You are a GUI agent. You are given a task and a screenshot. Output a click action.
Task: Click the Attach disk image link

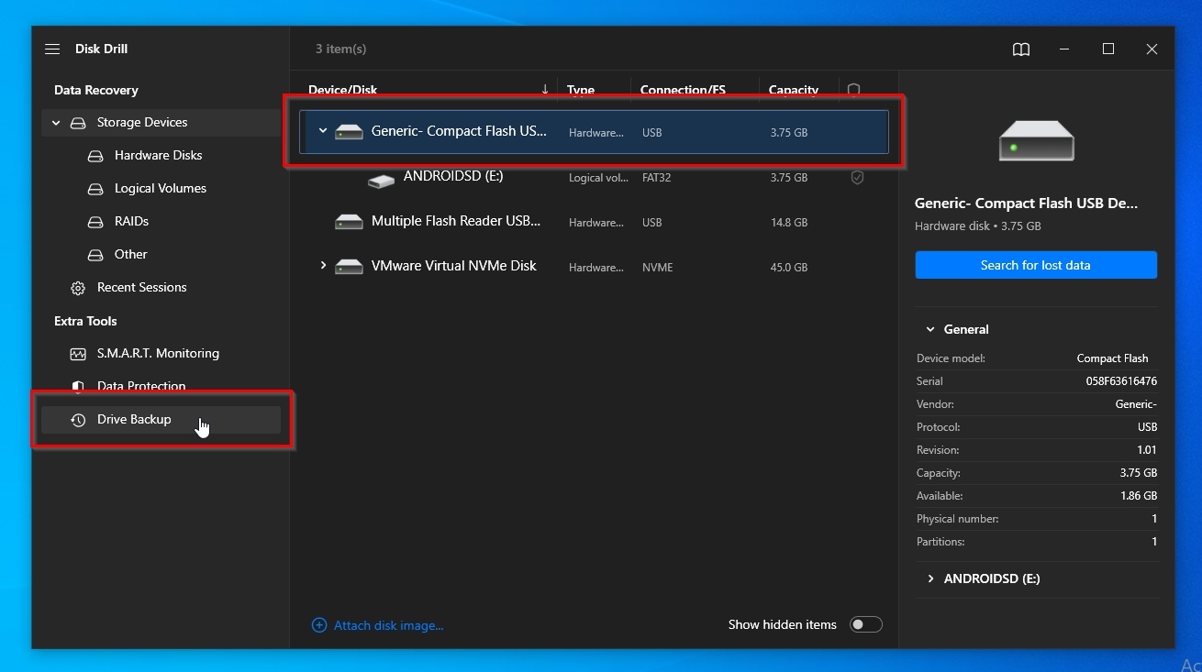[388, 625]
